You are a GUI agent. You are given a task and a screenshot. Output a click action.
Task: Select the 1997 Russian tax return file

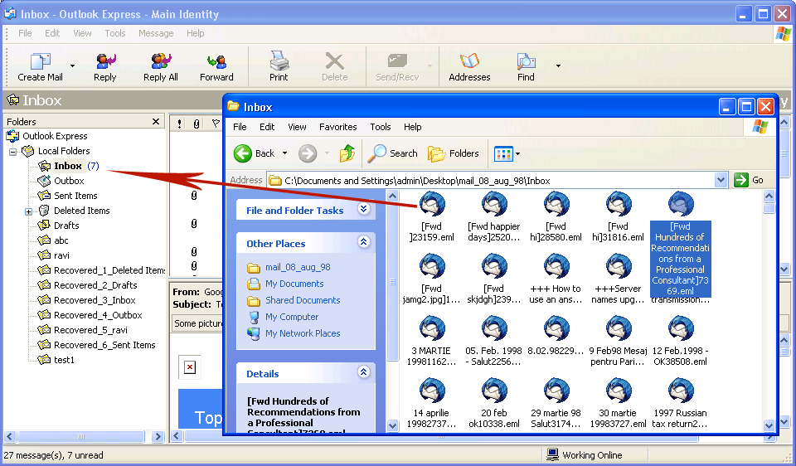coord(680,403)
